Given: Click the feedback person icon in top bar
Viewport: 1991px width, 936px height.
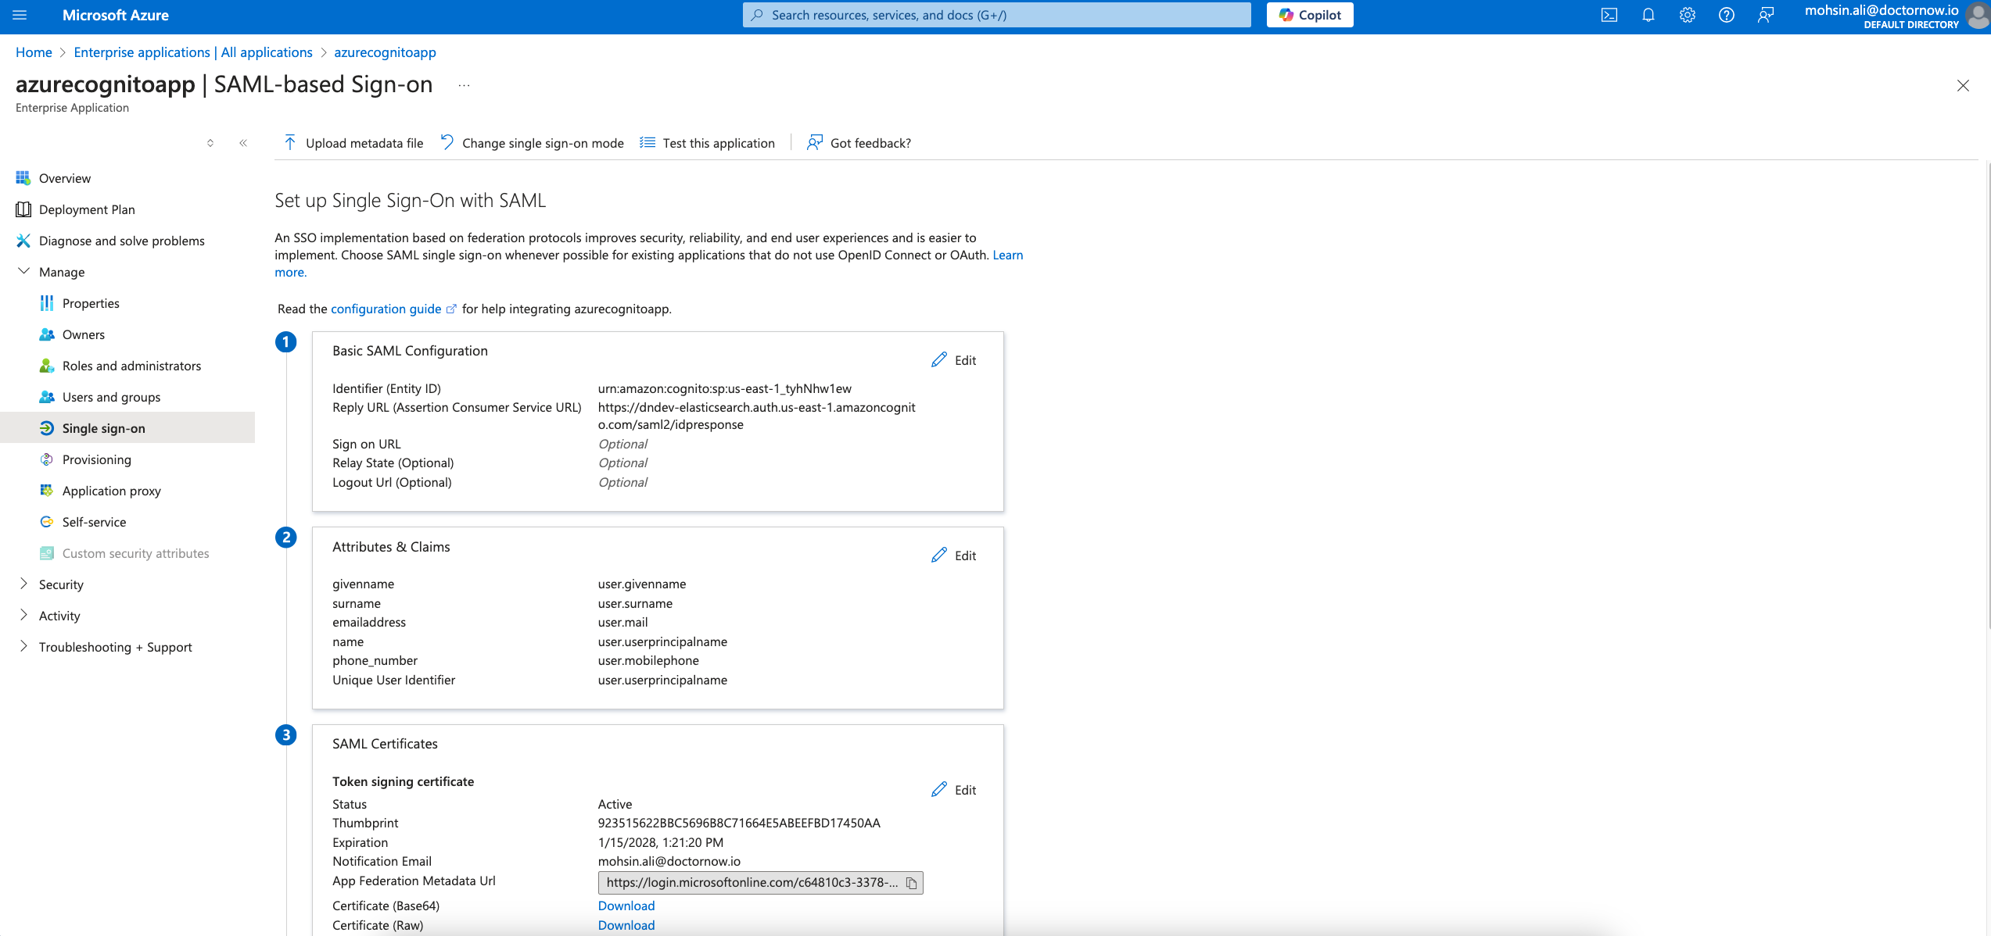Looking at the screenshot, I should pyautogui.click(x=1767, y=15).
